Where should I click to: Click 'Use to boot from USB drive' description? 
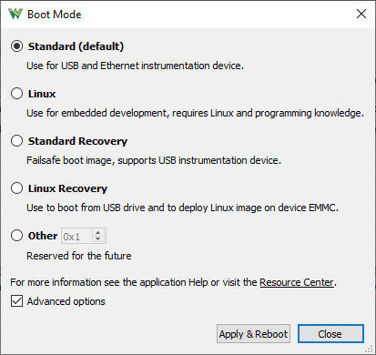coord(182,208)
